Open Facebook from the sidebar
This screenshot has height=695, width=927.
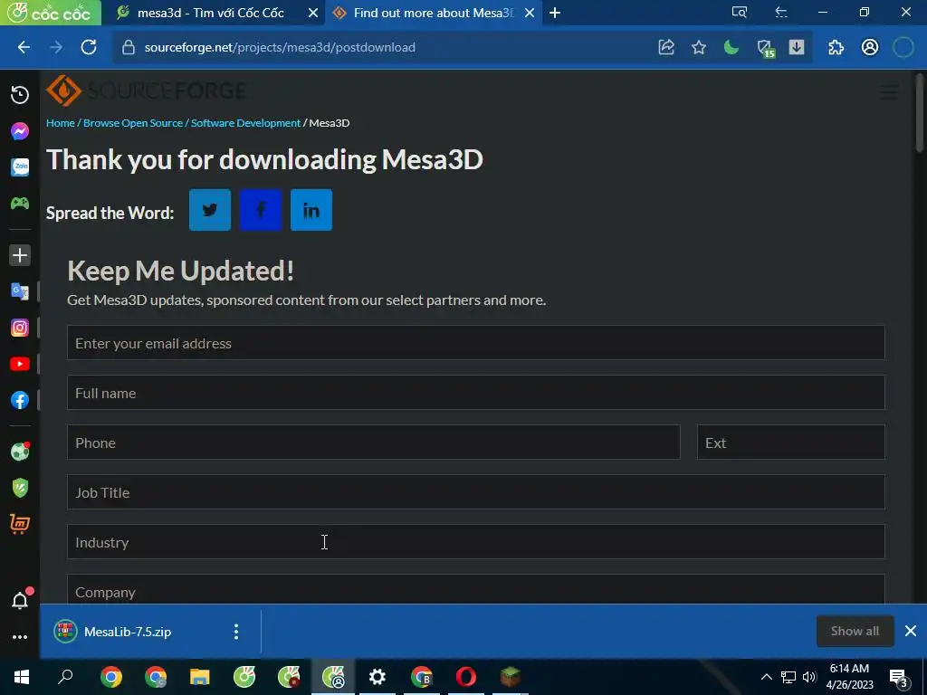[x=20, y=400]
